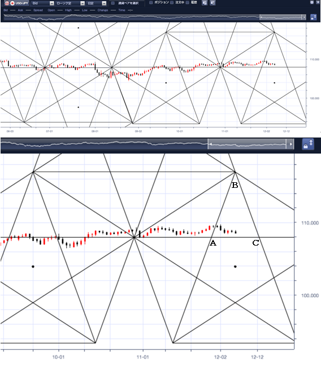321x365 pixels.
Task: Toggle the 履歴 checkbox
Action: 188,3
